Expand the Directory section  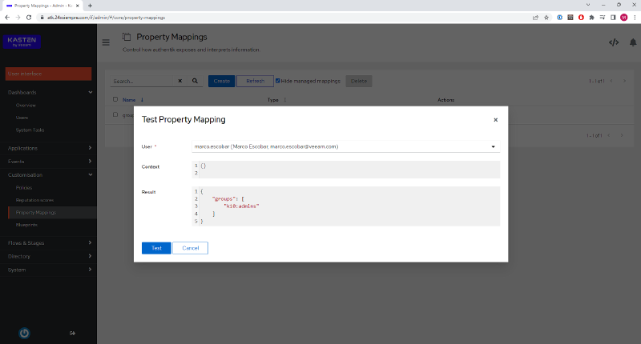pos(48,256)
